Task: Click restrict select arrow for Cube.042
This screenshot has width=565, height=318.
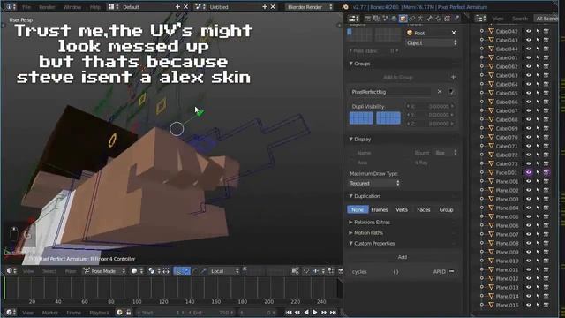Action: [x=538, y=31]
